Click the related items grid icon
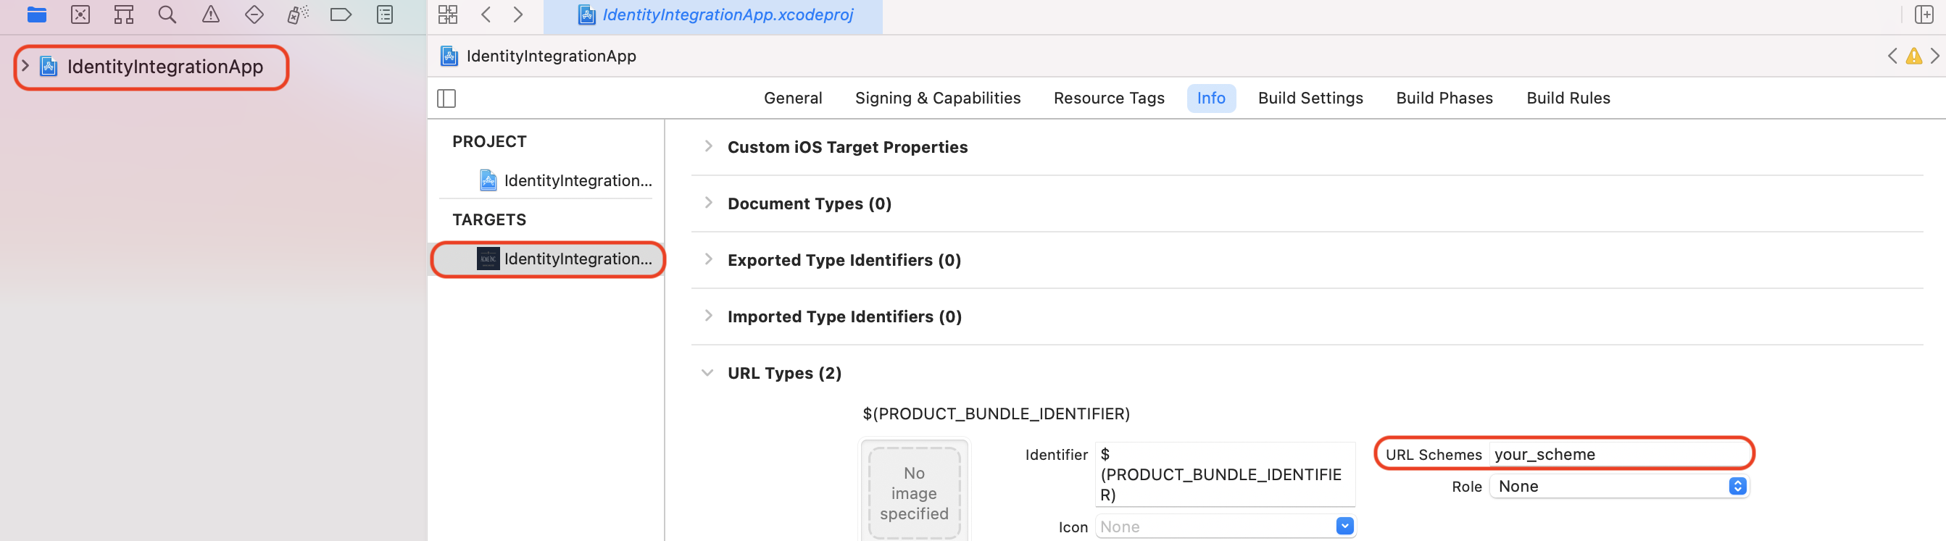This screenshot has height=541, width=1946. 448,14
